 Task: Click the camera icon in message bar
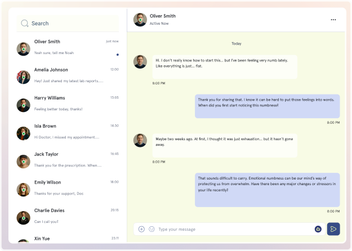(x=318, y=229)
